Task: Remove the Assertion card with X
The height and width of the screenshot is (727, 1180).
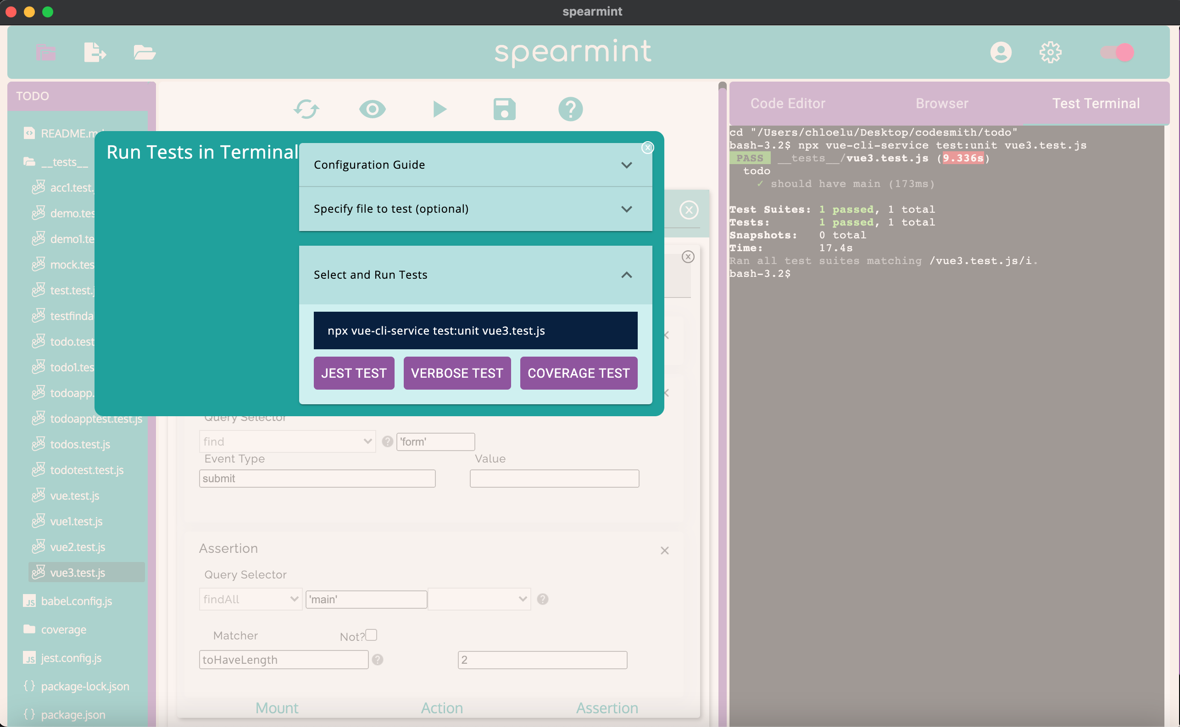Action: coord(665,551)
